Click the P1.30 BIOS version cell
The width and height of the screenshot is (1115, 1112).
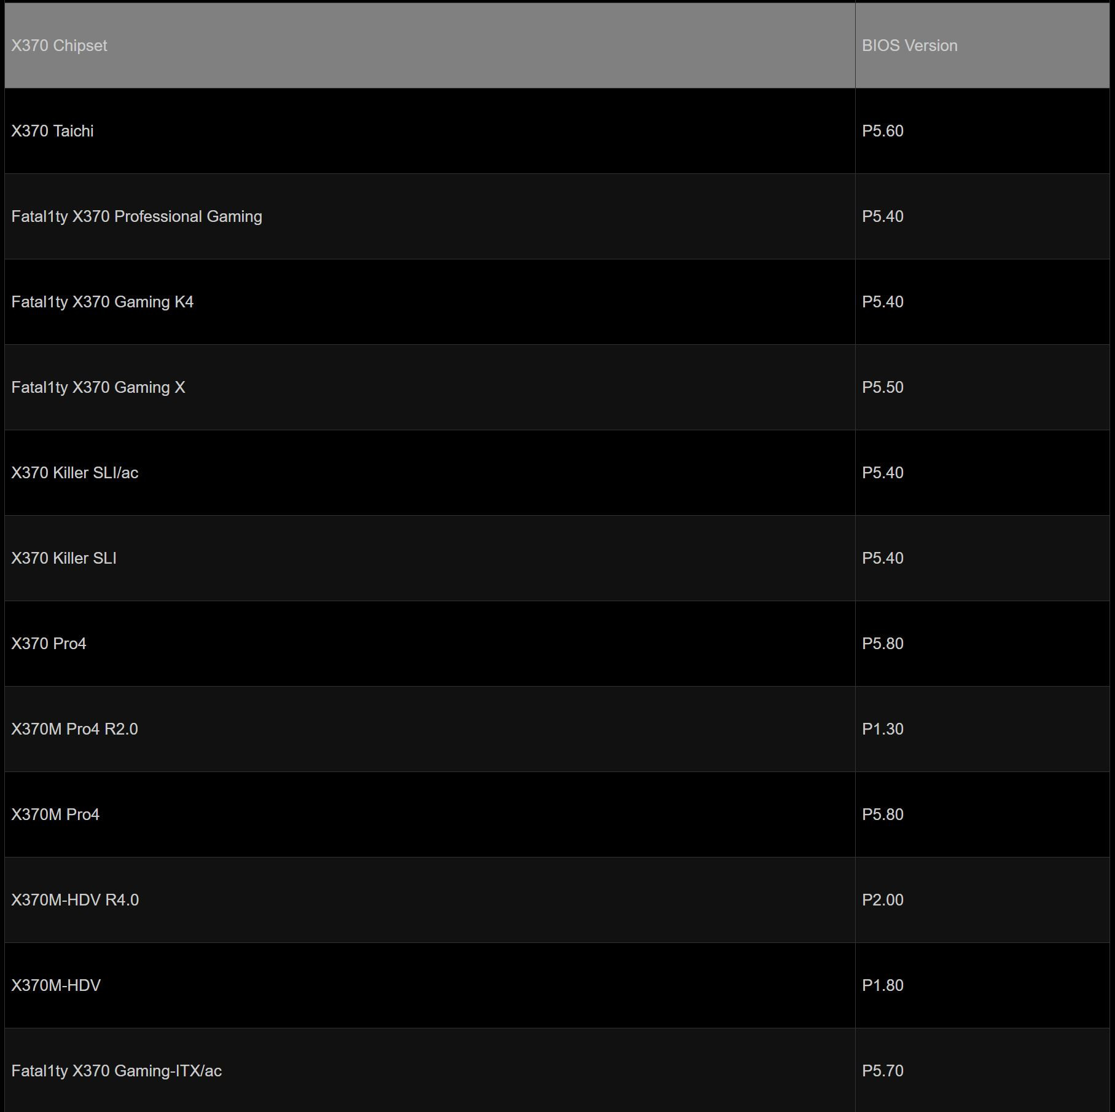point(882,729)
